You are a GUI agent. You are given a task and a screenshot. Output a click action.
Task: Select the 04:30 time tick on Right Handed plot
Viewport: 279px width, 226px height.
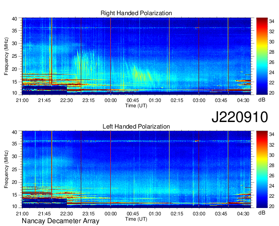[x=243, y=100]
